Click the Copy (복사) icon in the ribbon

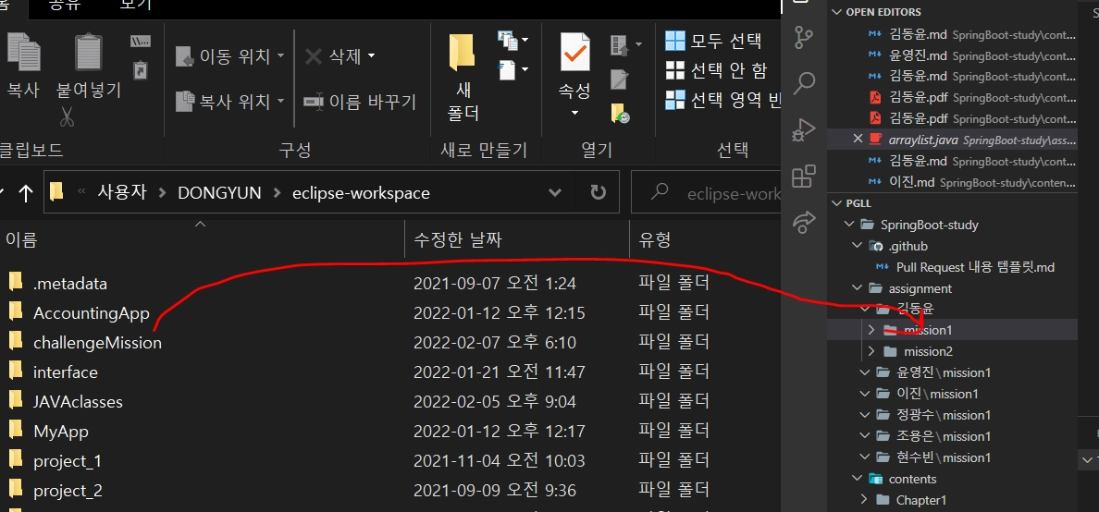pyautogui.click(x=23, y=55)
